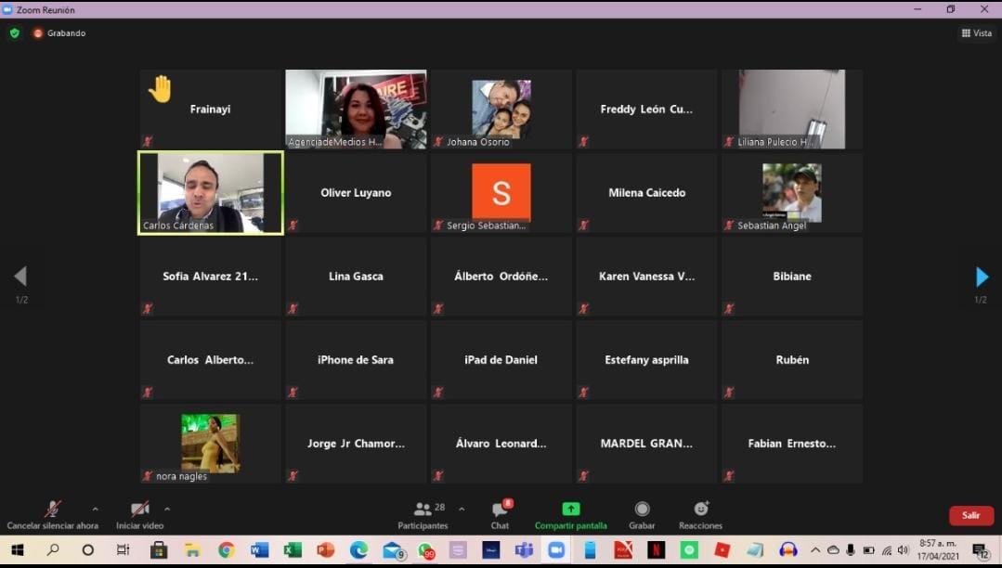Open the Reacciones menu
This screenshot has width=1002, height=568.
(x=700, y=514)
